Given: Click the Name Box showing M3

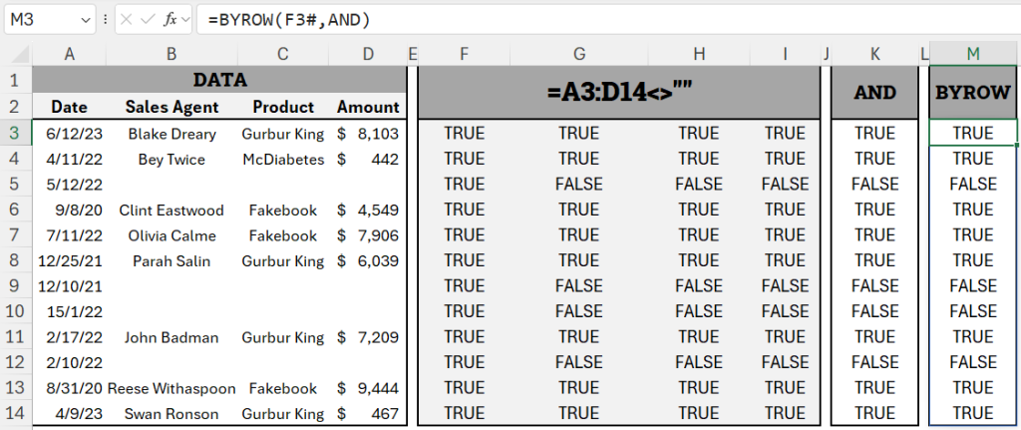Looking at the screenshot, I should coord(50,20).
